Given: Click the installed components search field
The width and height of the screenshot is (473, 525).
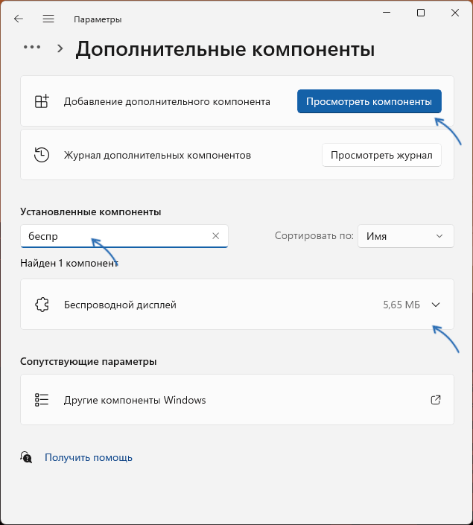Looking at the screenshot, I should 124,236.
